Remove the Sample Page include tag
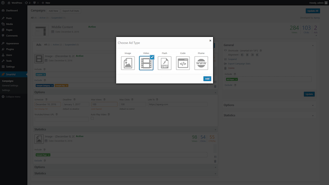The width and height of the screenshot is (329, 185). [x=49, y=155]
